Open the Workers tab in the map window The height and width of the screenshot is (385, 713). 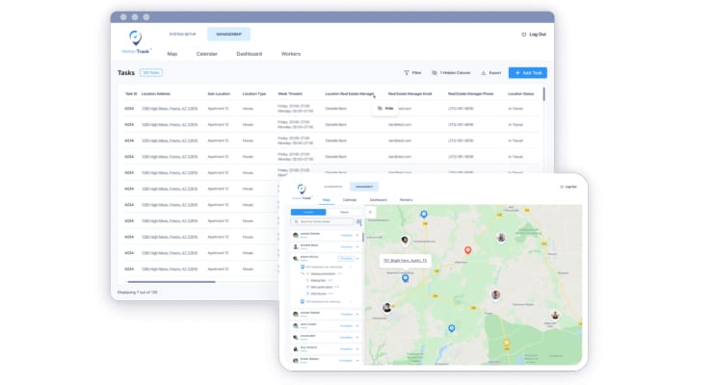click(406, 200)
